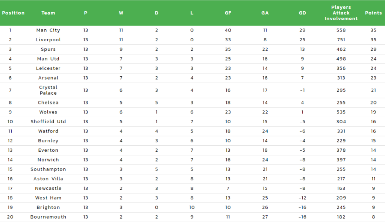The image size is (385, 222).
Task: Click the GD column header
Action: click(x=302, y=13)
